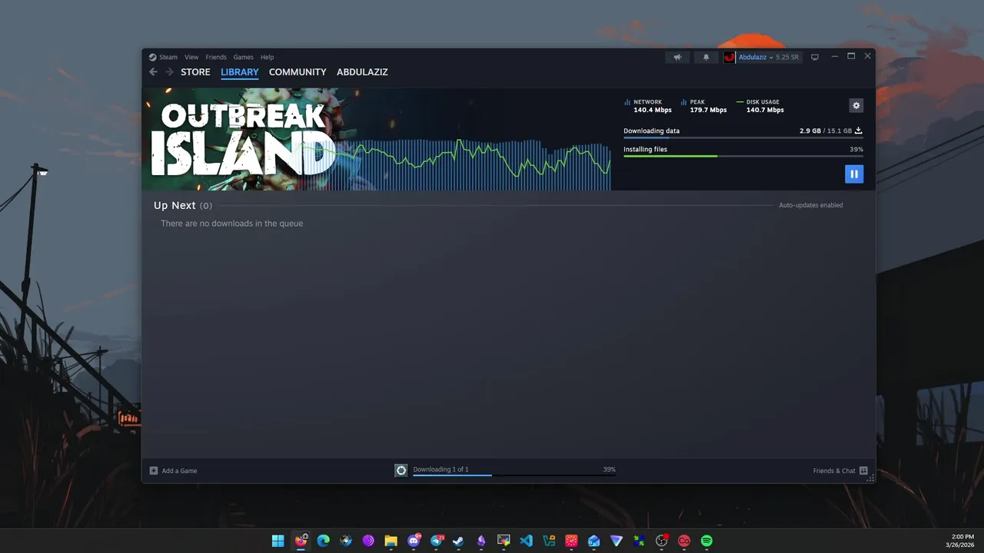Click the download arrow icon beside 15.1 GB
The width and height of the screenshot is (984, 553).
[x=859, y=131]
